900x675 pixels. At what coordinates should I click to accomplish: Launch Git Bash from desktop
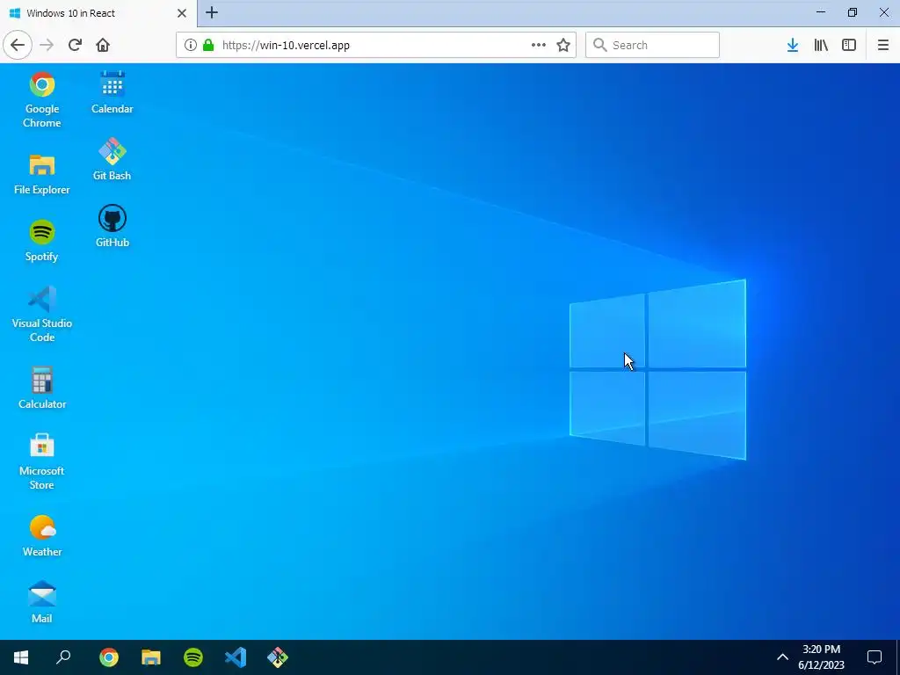pos(112,160)
